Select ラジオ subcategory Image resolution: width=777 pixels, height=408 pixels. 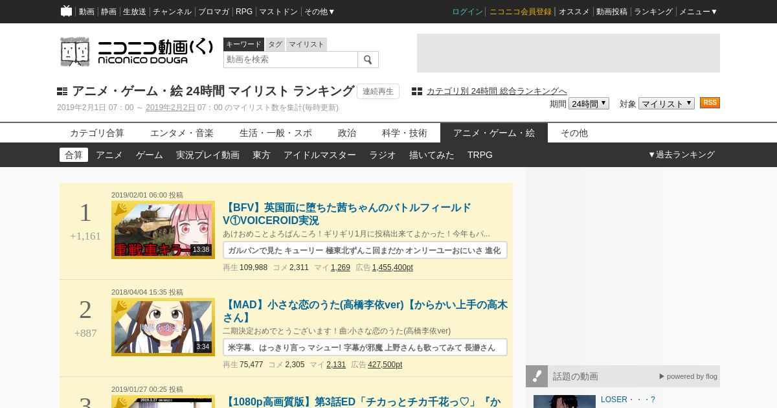[383, 155]
